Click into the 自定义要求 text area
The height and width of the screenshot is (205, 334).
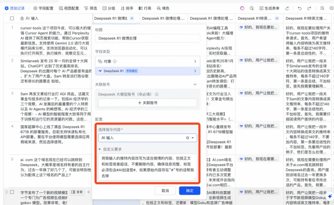click(148, 167)
